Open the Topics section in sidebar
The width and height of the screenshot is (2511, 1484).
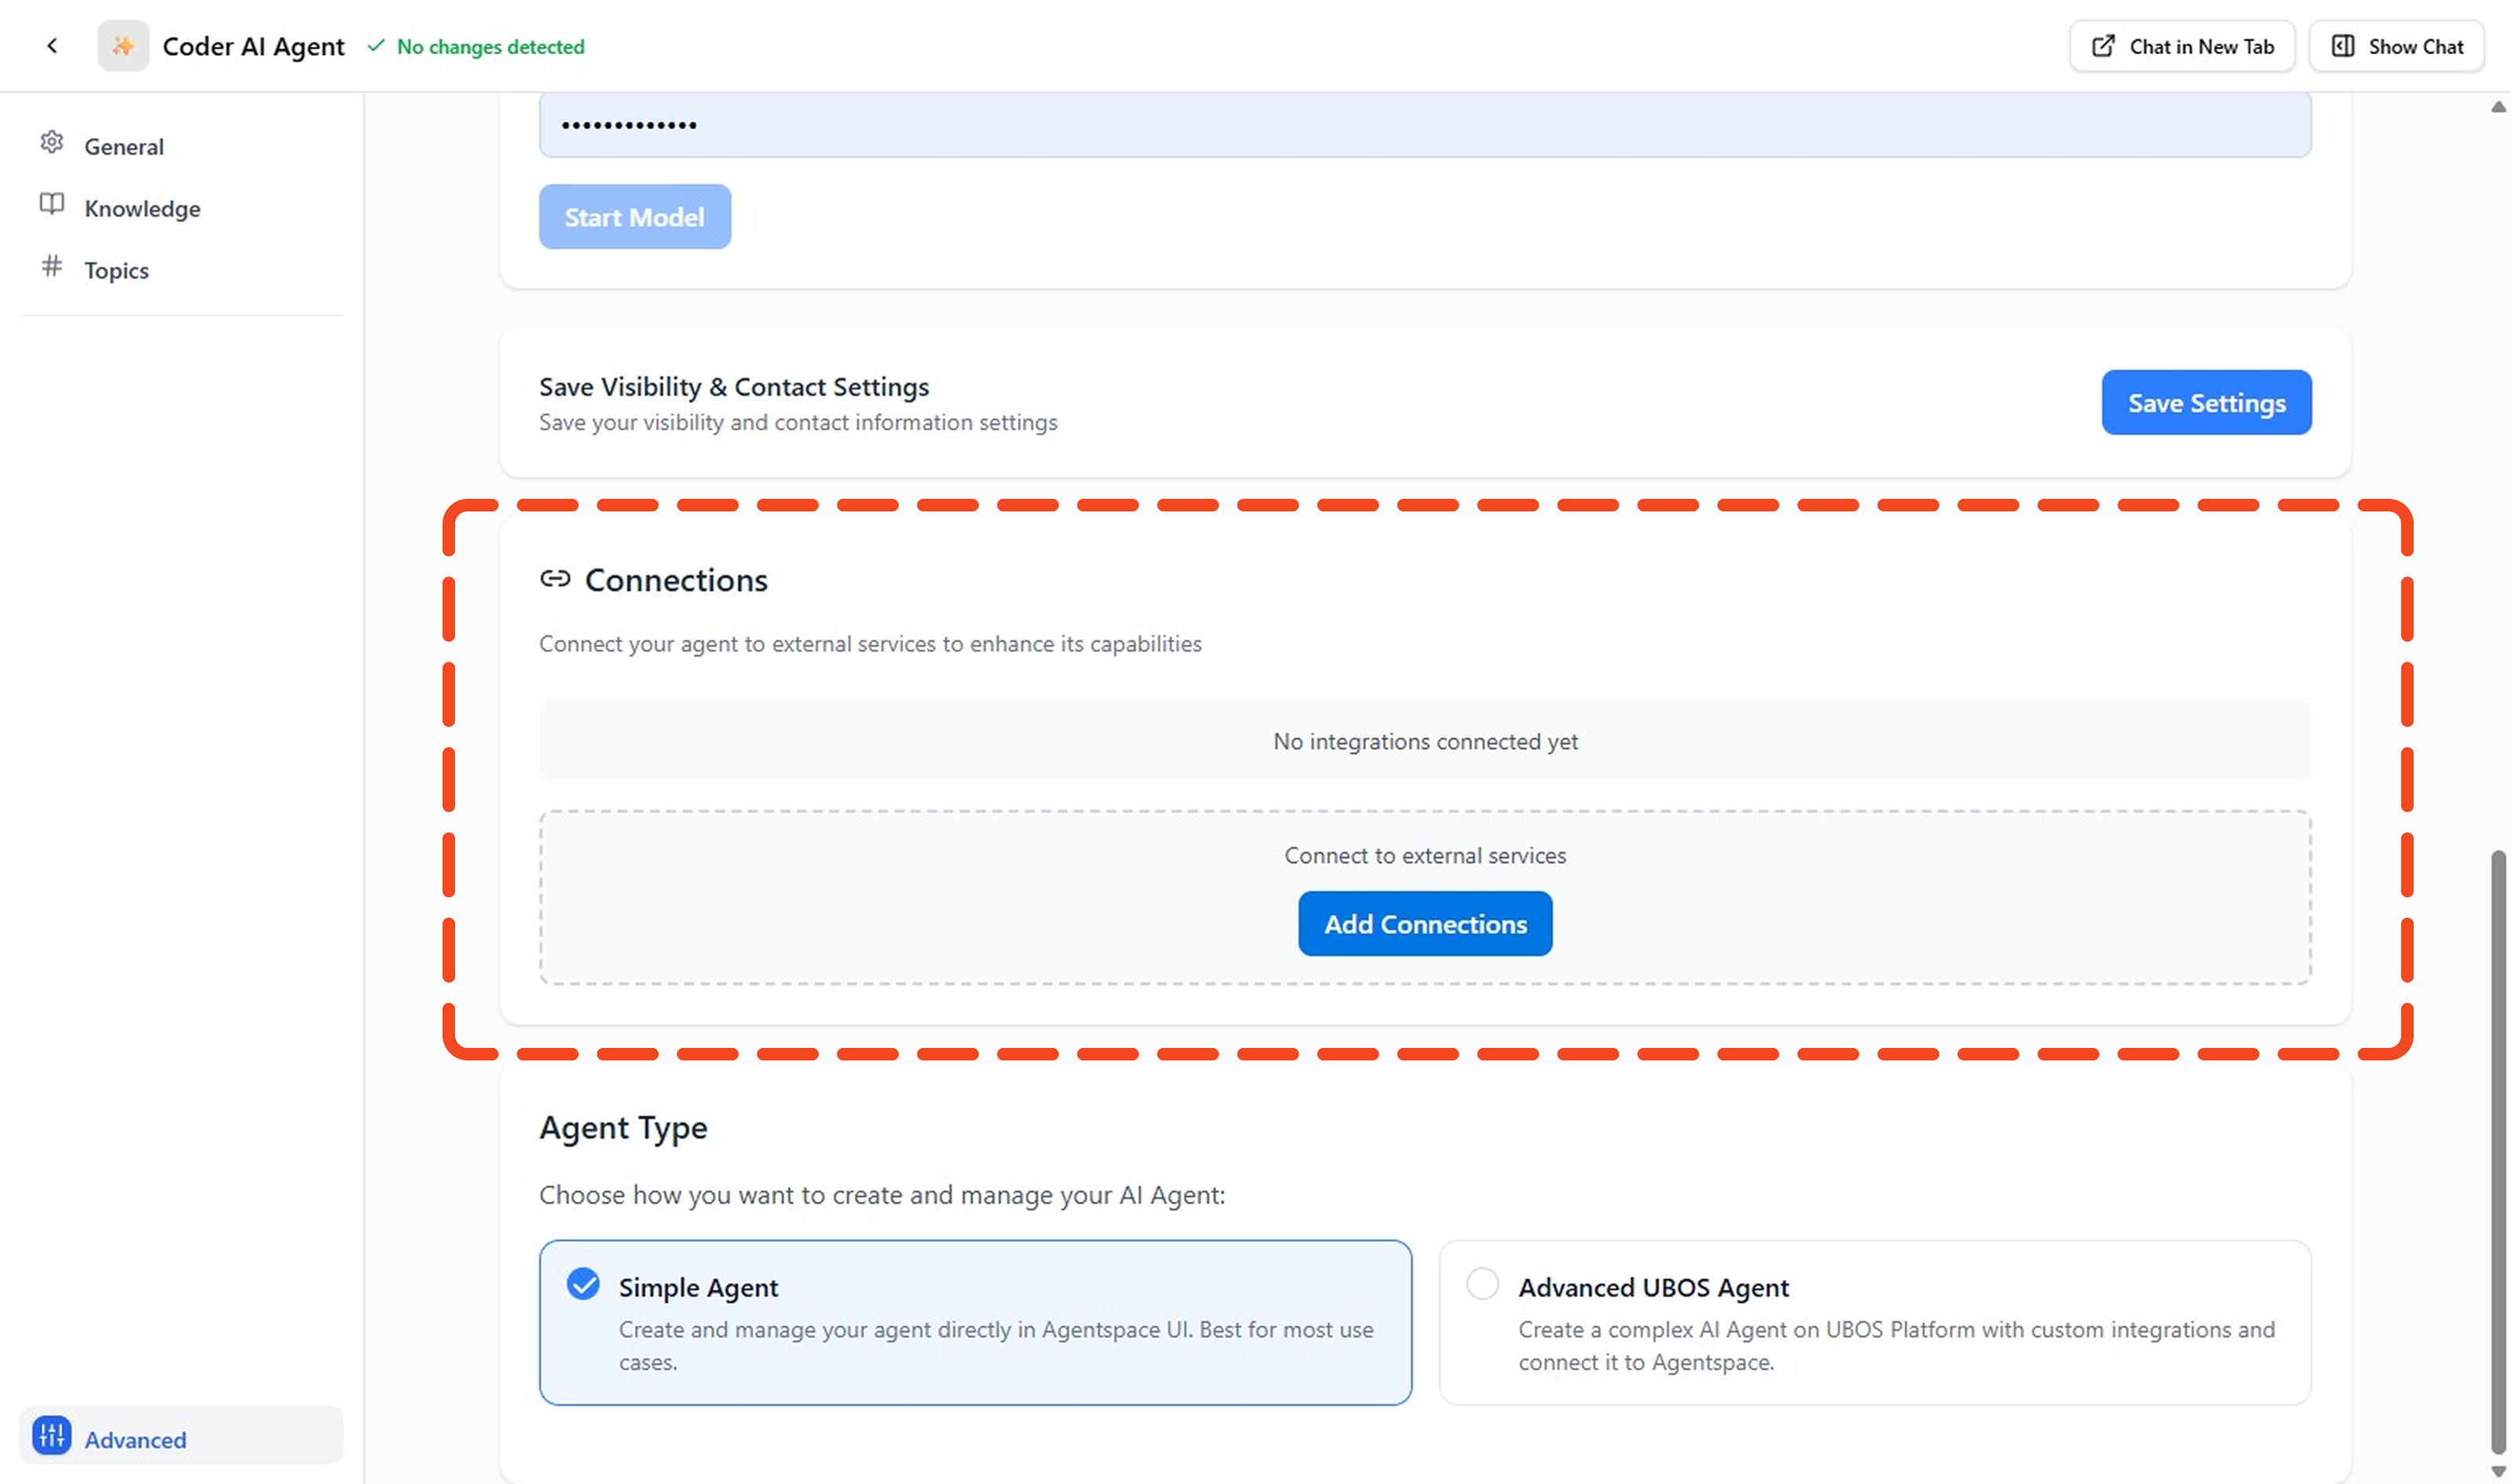click(116, 270)
